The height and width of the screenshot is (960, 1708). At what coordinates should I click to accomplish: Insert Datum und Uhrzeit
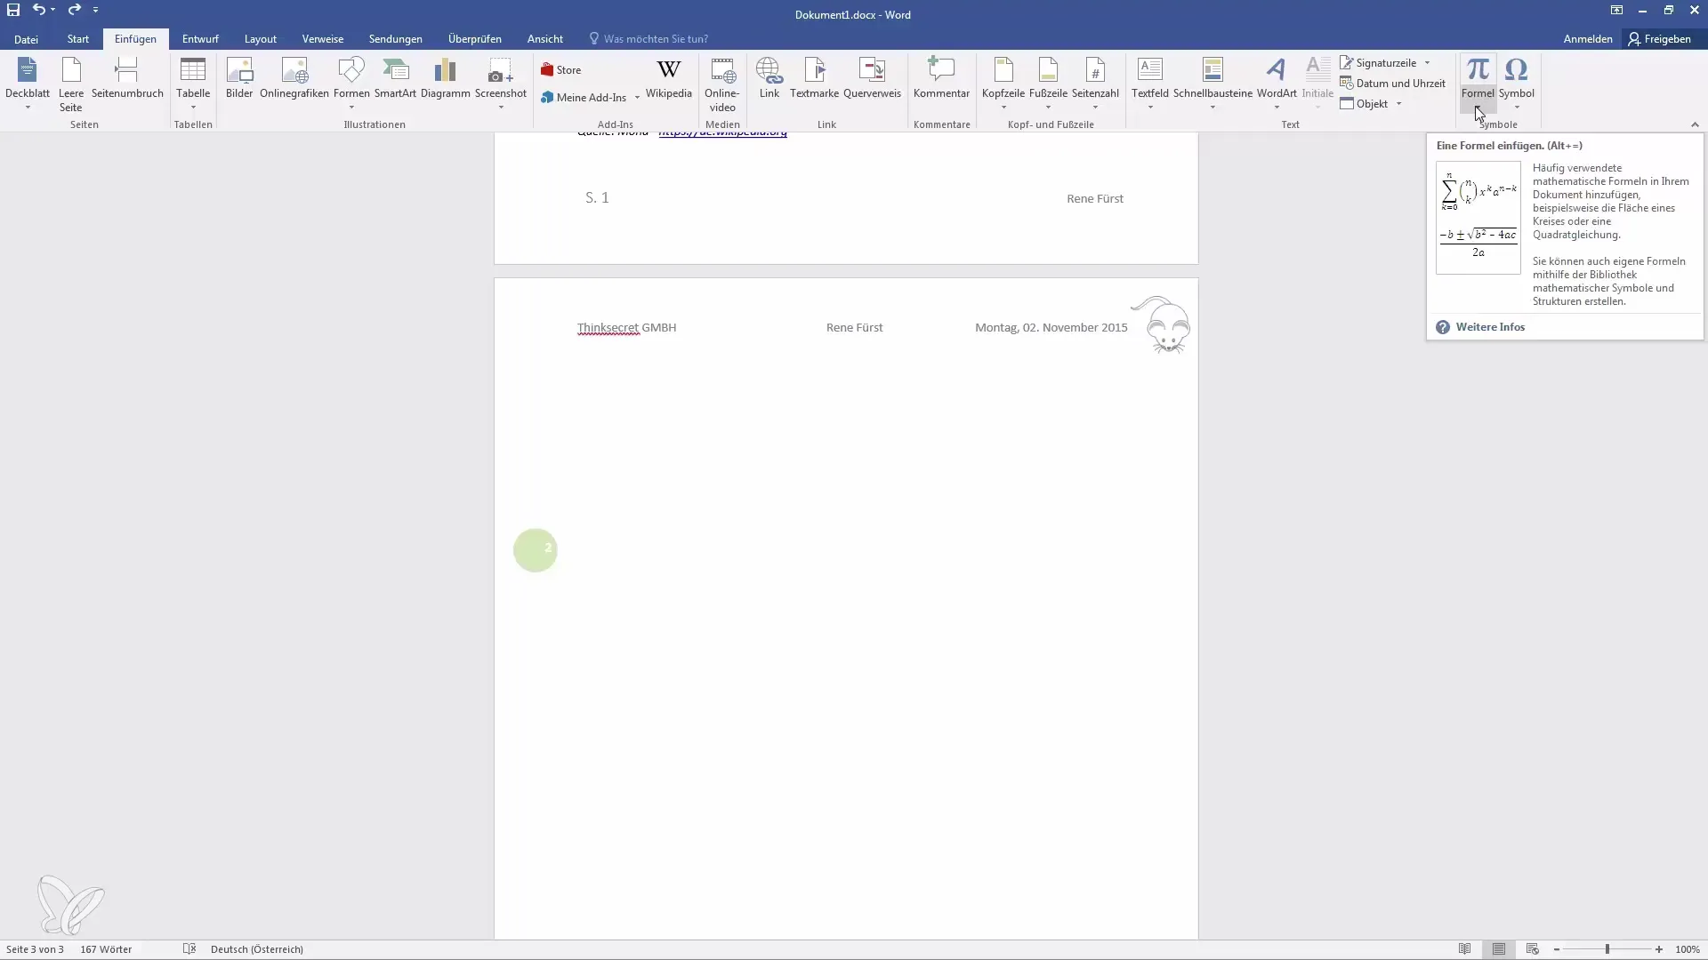click(1392, 84)
